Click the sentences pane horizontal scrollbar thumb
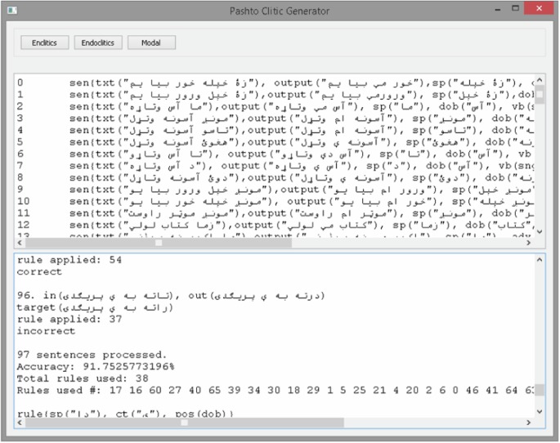The width and height of the screenshot is (560, 443). pos(159,243)
